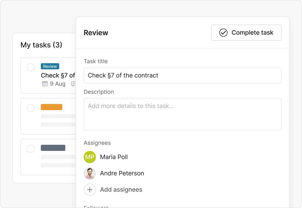Click the 'My tasks (3)' heading
The image size is (302, 208).
(41, 45)
